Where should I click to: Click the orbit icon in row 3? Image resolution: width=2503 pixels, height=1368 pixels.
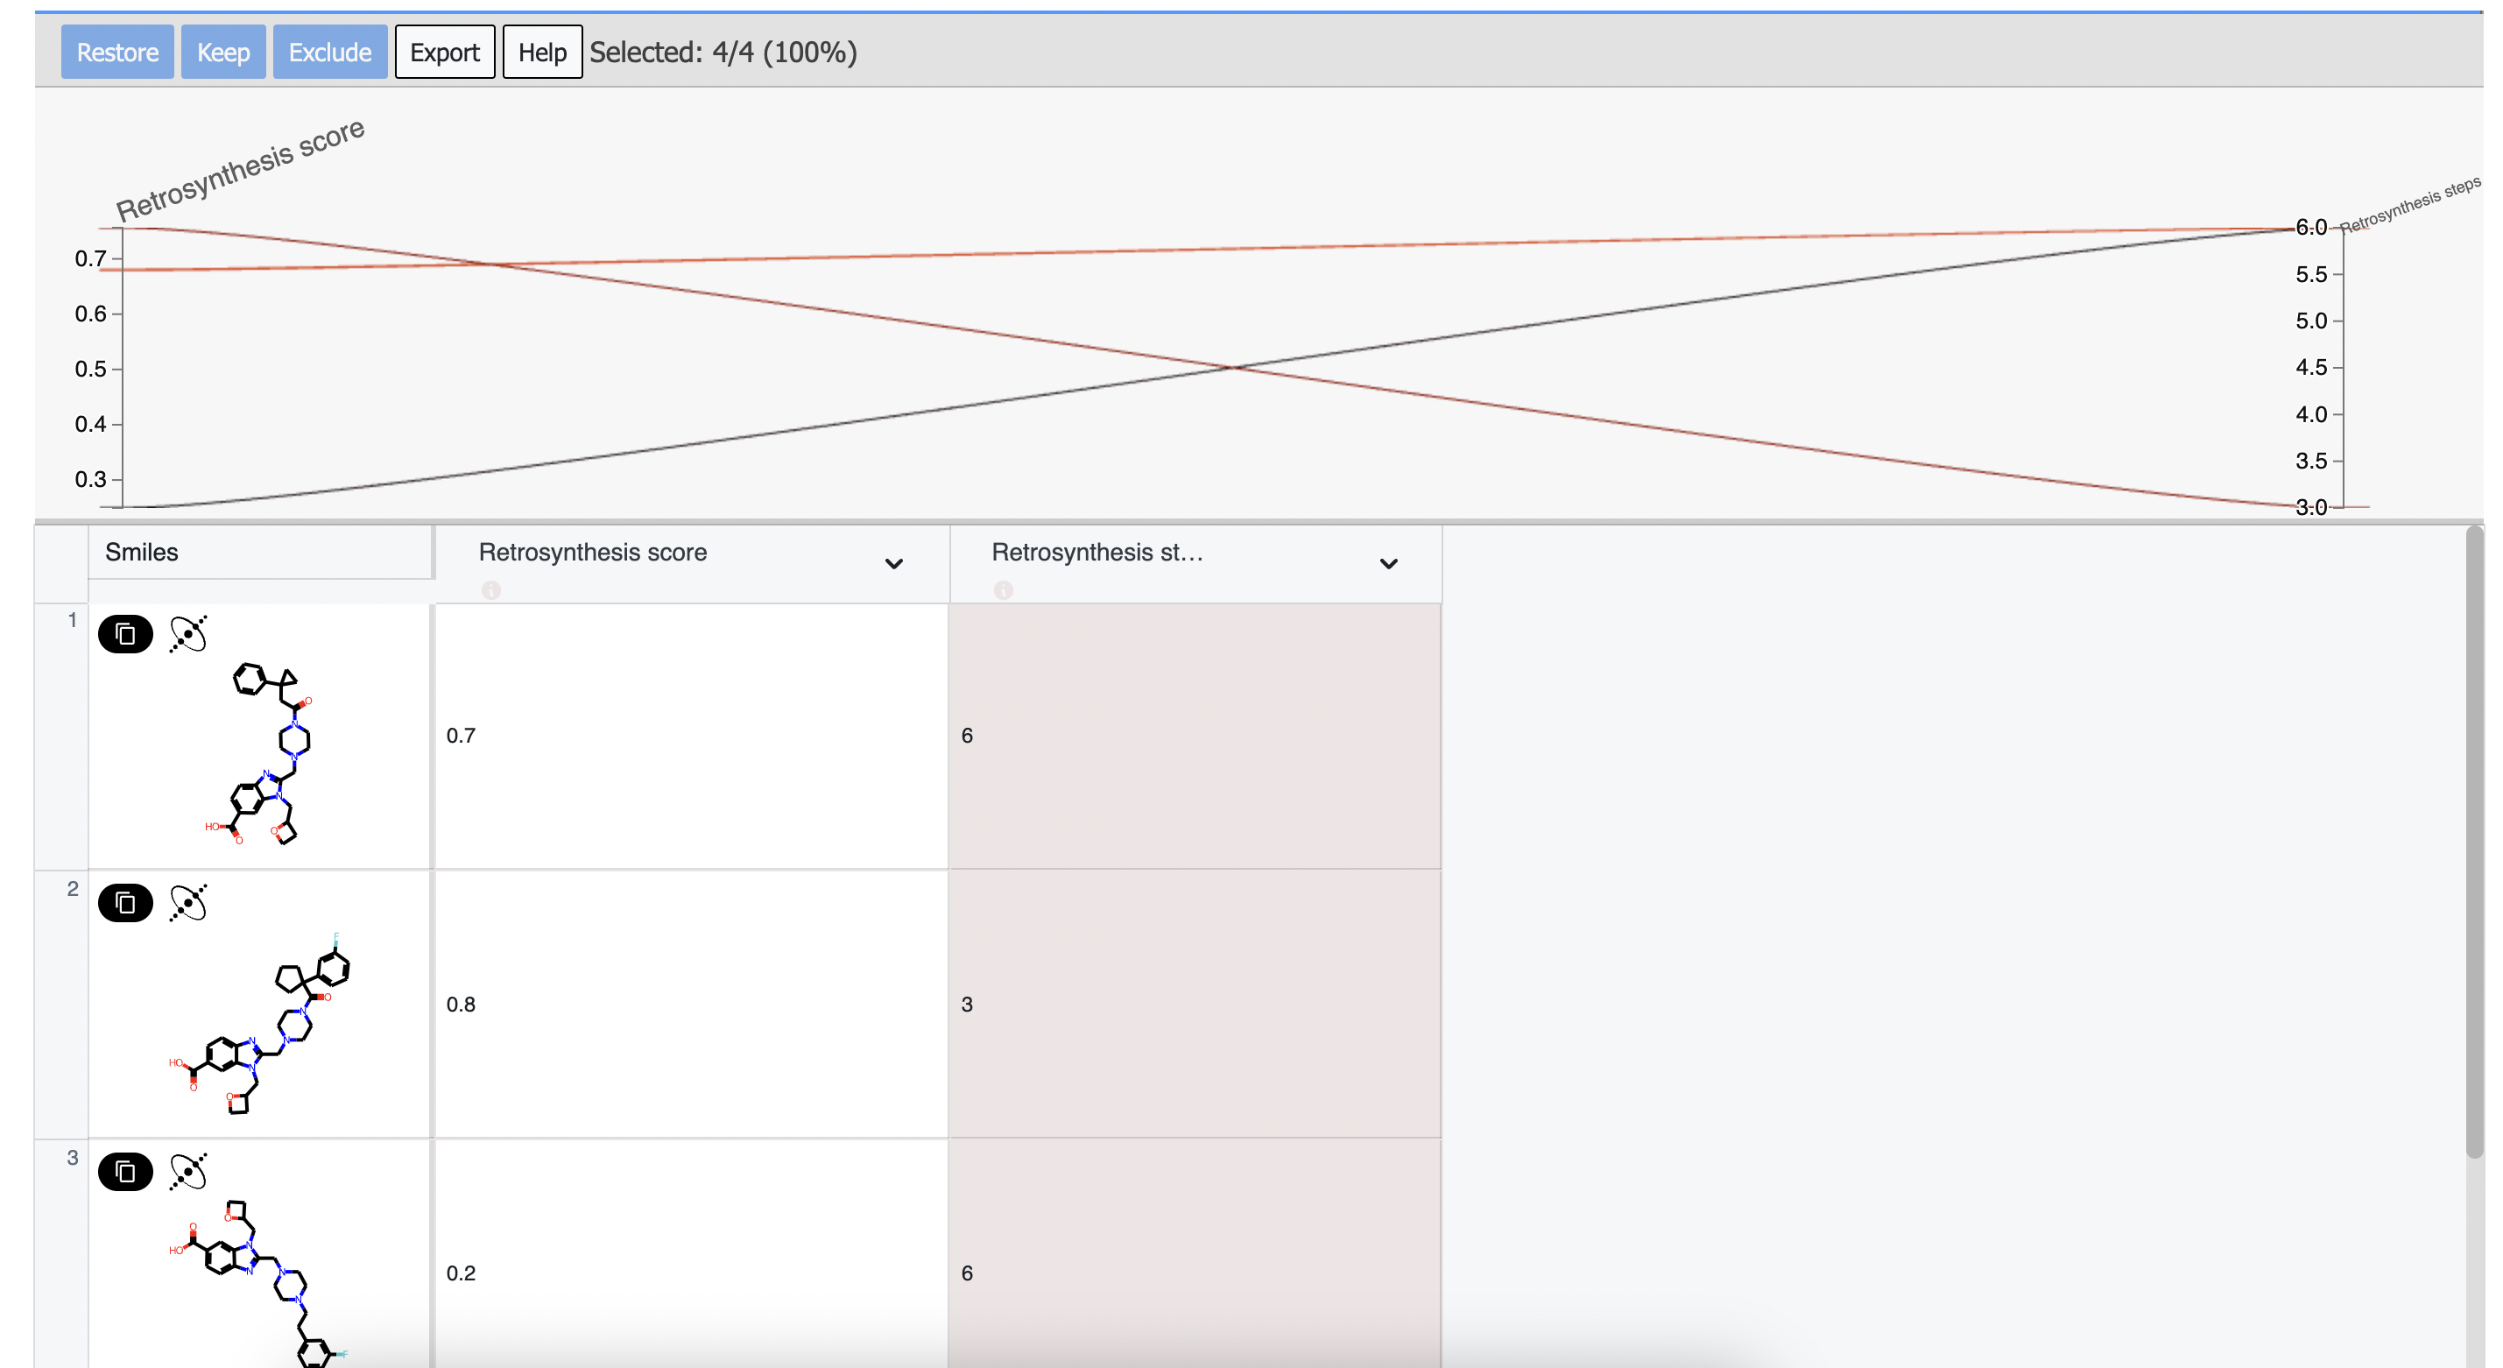pyautogui.click(x=188, y=1172)
